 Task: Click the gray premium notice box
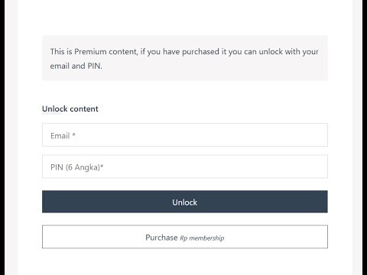coord(185,58)
